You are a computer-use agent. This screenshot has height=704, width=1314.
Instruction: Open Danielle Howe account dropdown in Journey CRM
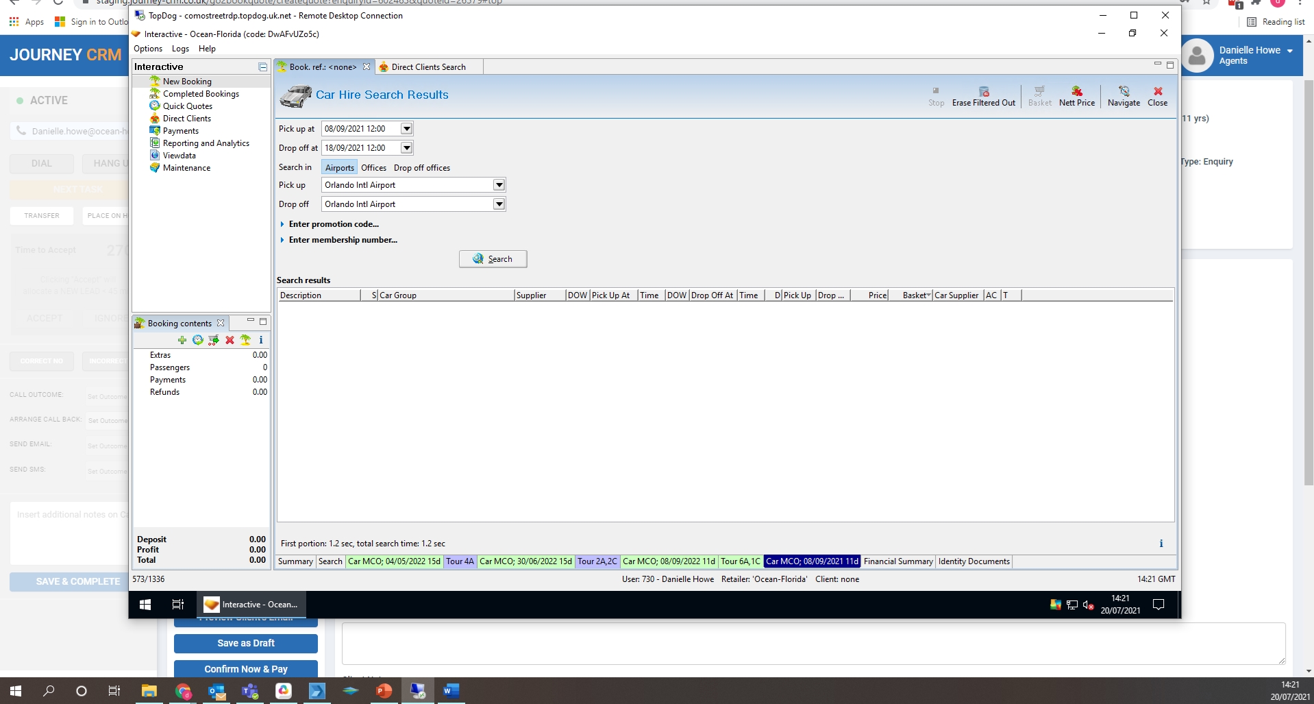1290,51
